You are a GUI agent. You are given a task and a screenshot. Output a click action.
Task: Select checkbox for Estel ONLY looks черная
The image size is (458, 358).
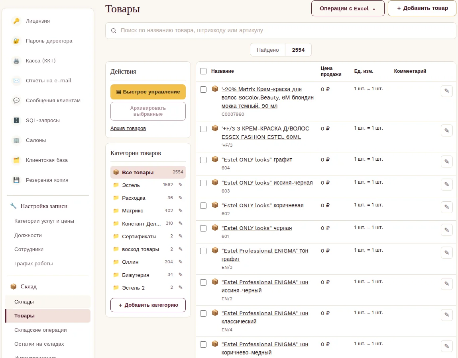click(x=203, y=229)
